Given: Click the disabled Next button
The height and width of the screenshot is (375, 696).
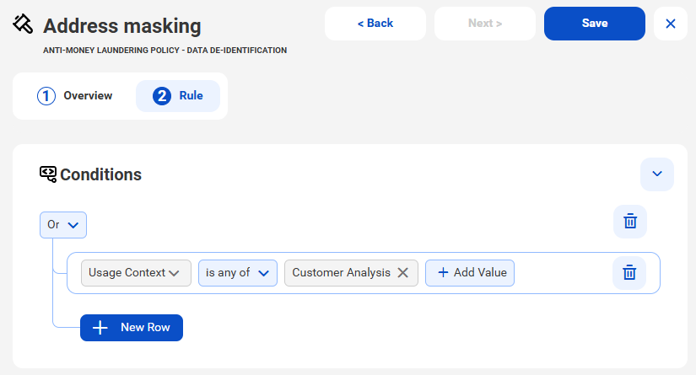Looking at the screenshot, I should [485, 24].
